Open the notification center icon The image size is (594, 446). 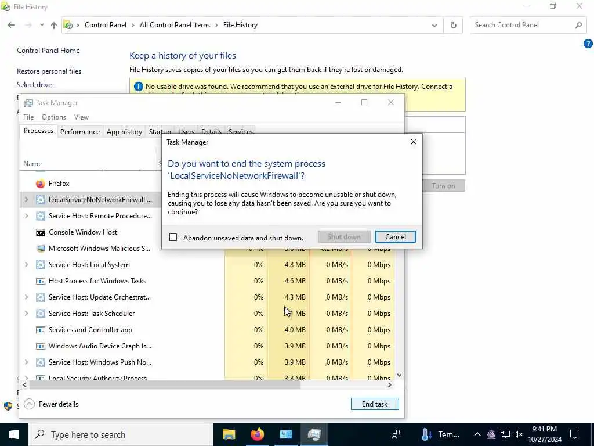pyautogui.click(x=575, y=434)
